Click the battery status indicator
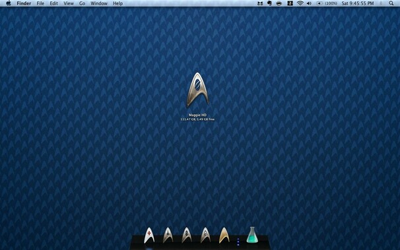Image resolution: width=400 pixels, height=250 pixels. 319,3
